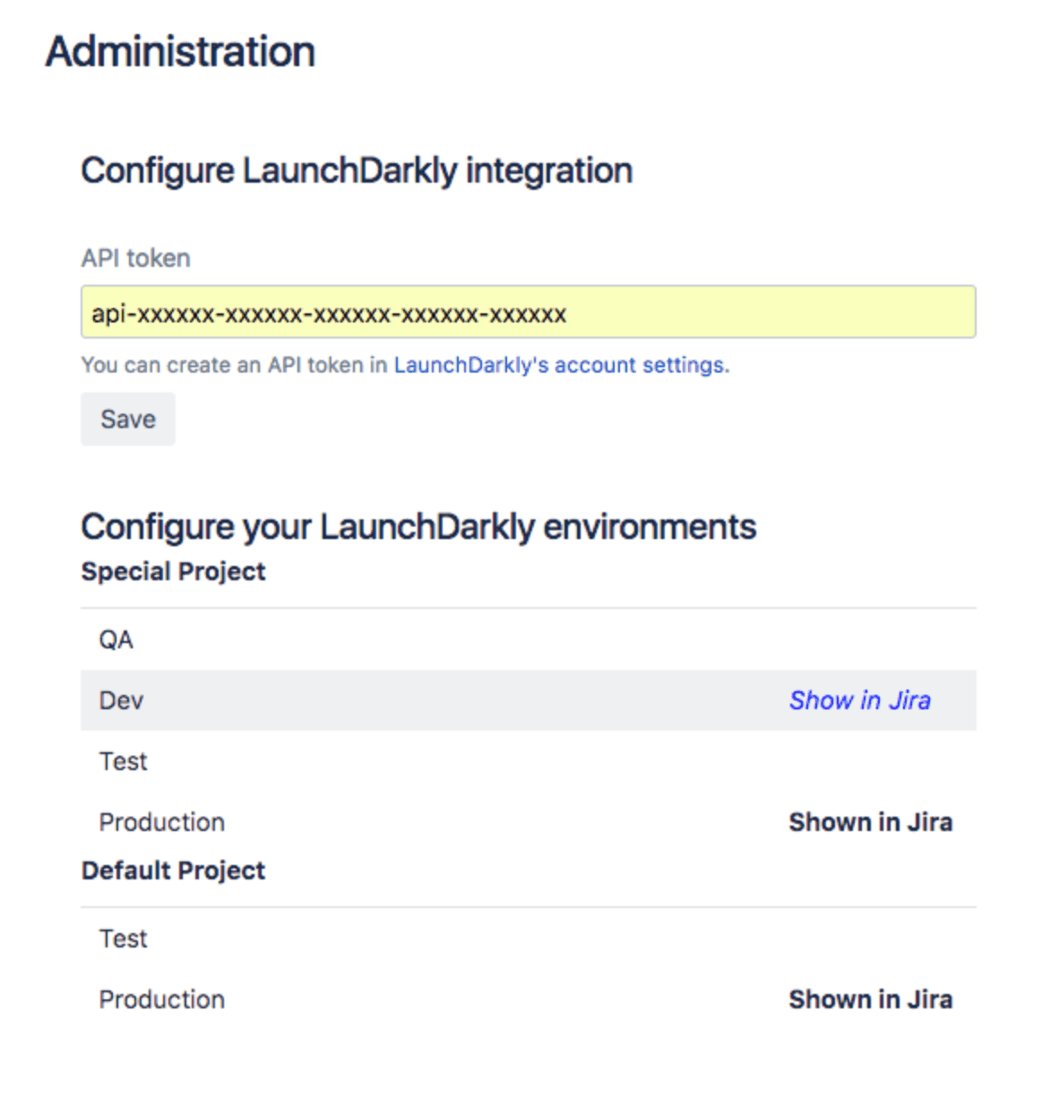Toggle the Dev environment's Jira visibility
Screen dimensions: 1059x1114
click(859, 700)
